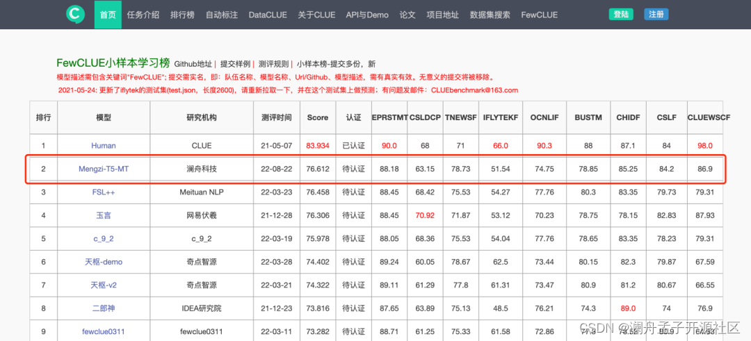Viewport: 751px width, 341px height.
Task: Select the 62.5 IFLYTEKF value
Action: click(501, 262)
